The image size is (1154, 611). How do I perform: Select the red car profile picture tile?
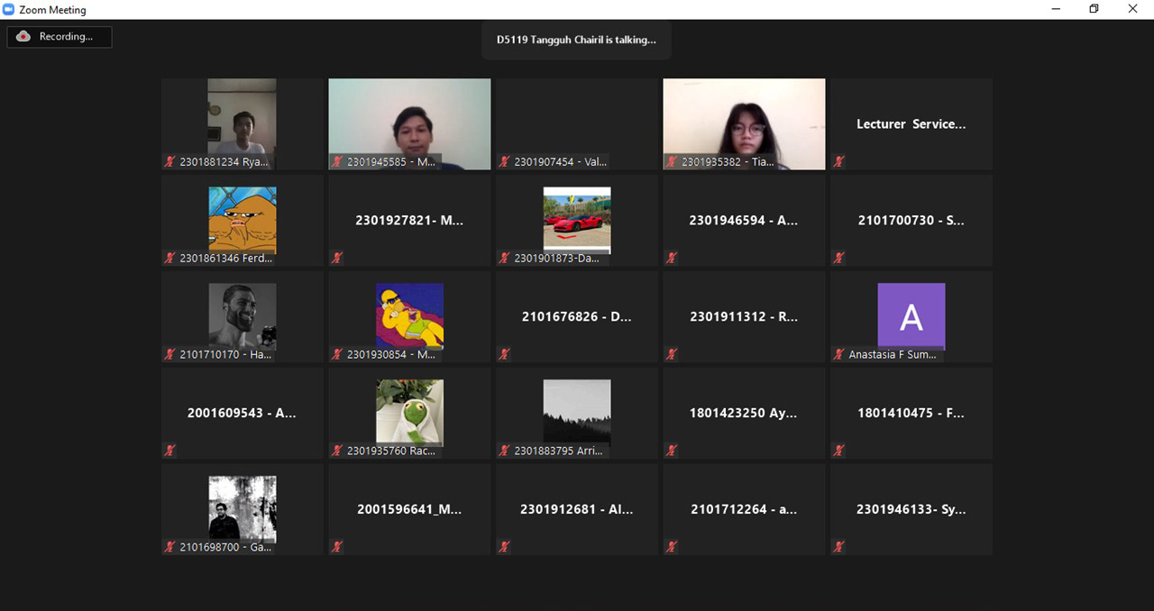[577, 220]
